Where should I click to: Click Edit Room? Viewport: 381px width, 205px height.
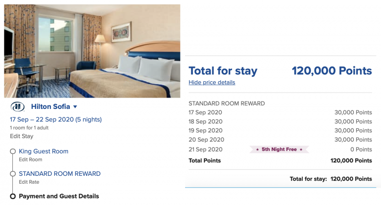point(30,159)
